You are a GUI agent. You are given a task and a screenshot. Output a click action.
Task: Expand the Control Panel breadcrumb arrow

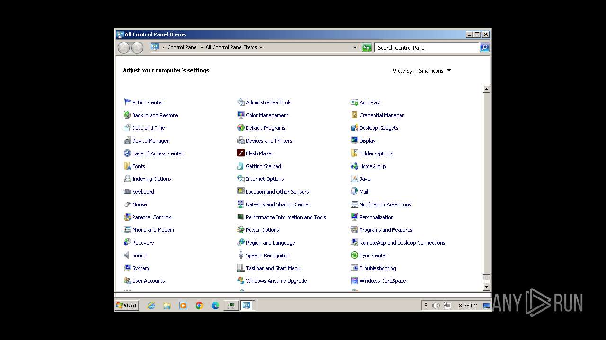point(202,47)
